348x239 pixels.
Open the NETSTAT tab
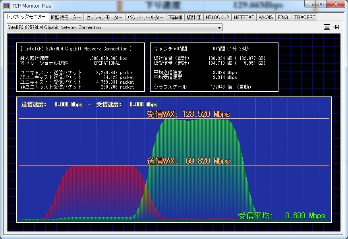tap(244, 17)
